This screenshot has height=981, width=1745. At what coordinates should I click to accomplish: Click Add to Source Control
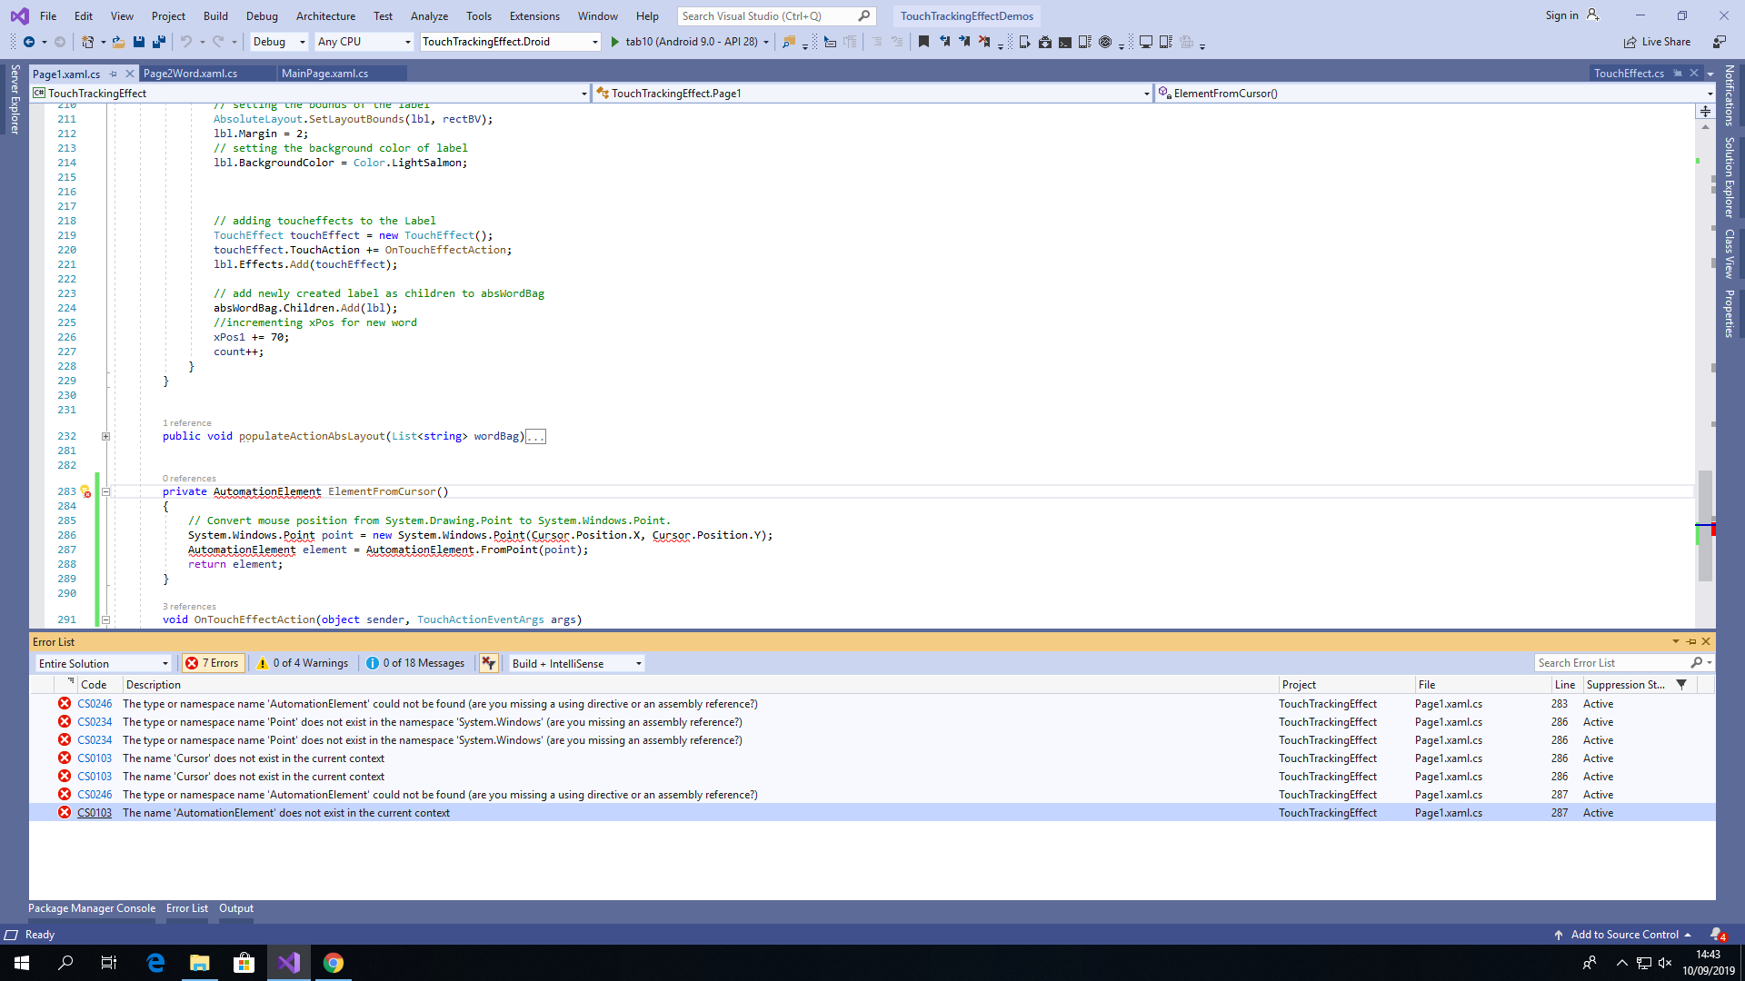[1624, 935]
